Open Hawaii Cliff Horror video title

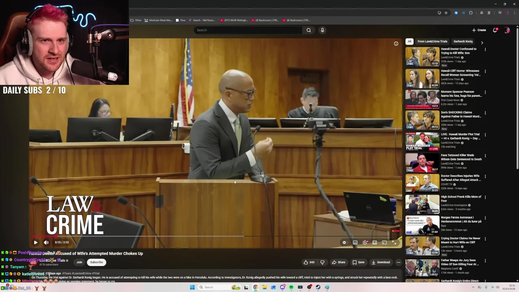[x=461, y=73]
